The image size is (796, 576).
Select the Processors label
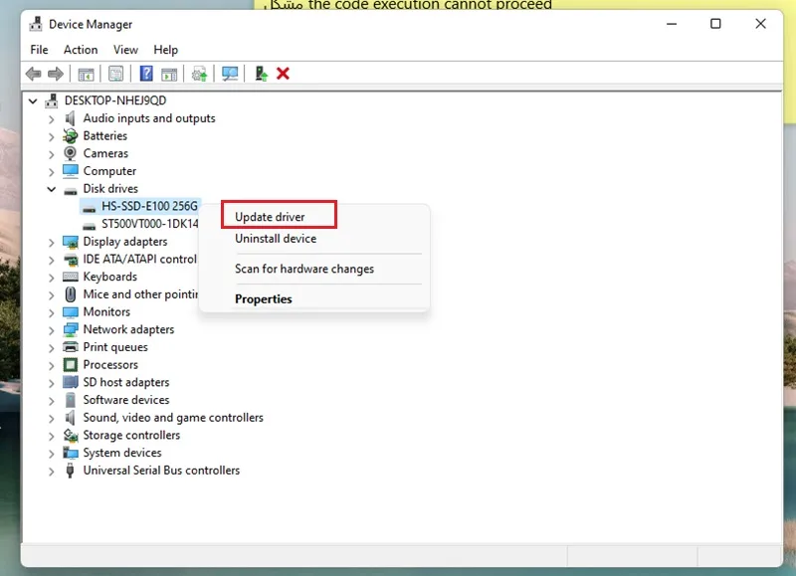pos(110,365)
